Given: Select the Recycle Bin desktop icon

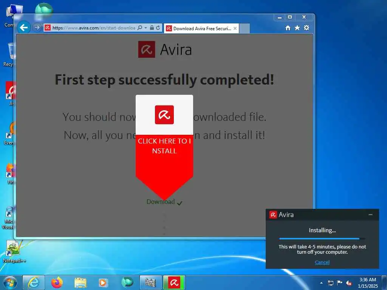Looking at the screenshot, I should click(9, 54).
